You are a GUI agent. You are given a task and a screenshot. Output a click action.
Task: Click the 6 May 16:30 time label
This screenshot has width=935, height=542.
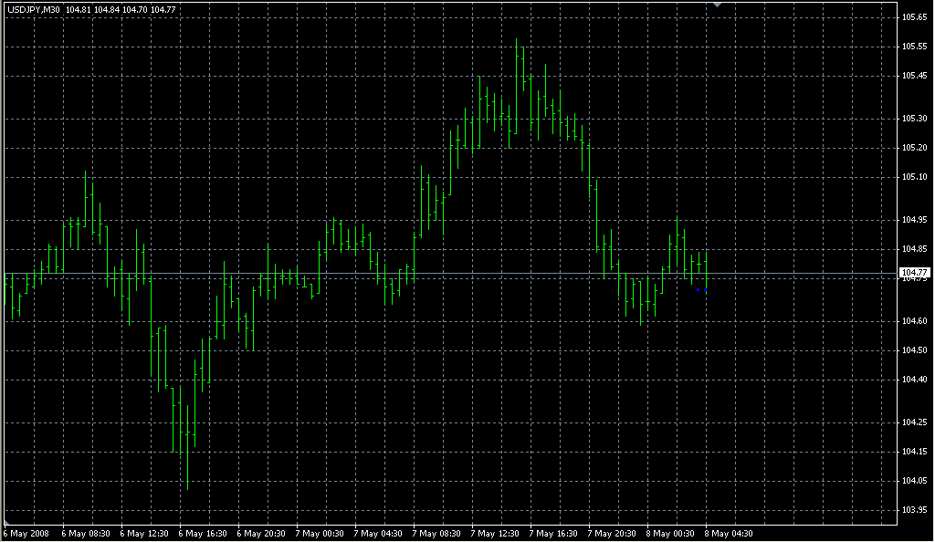(203, 534)
